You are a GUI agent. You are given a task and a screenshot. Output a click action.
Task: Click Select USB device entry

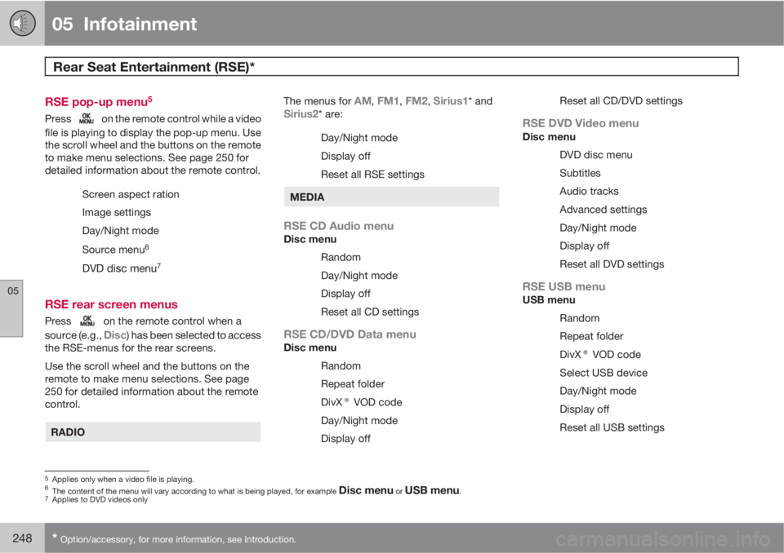click(604, 373)
